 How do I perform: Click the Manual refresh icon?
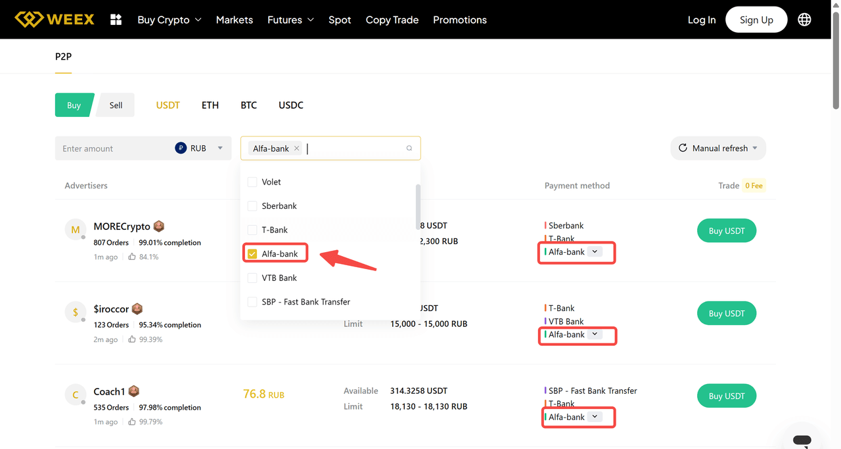point(683,148)
